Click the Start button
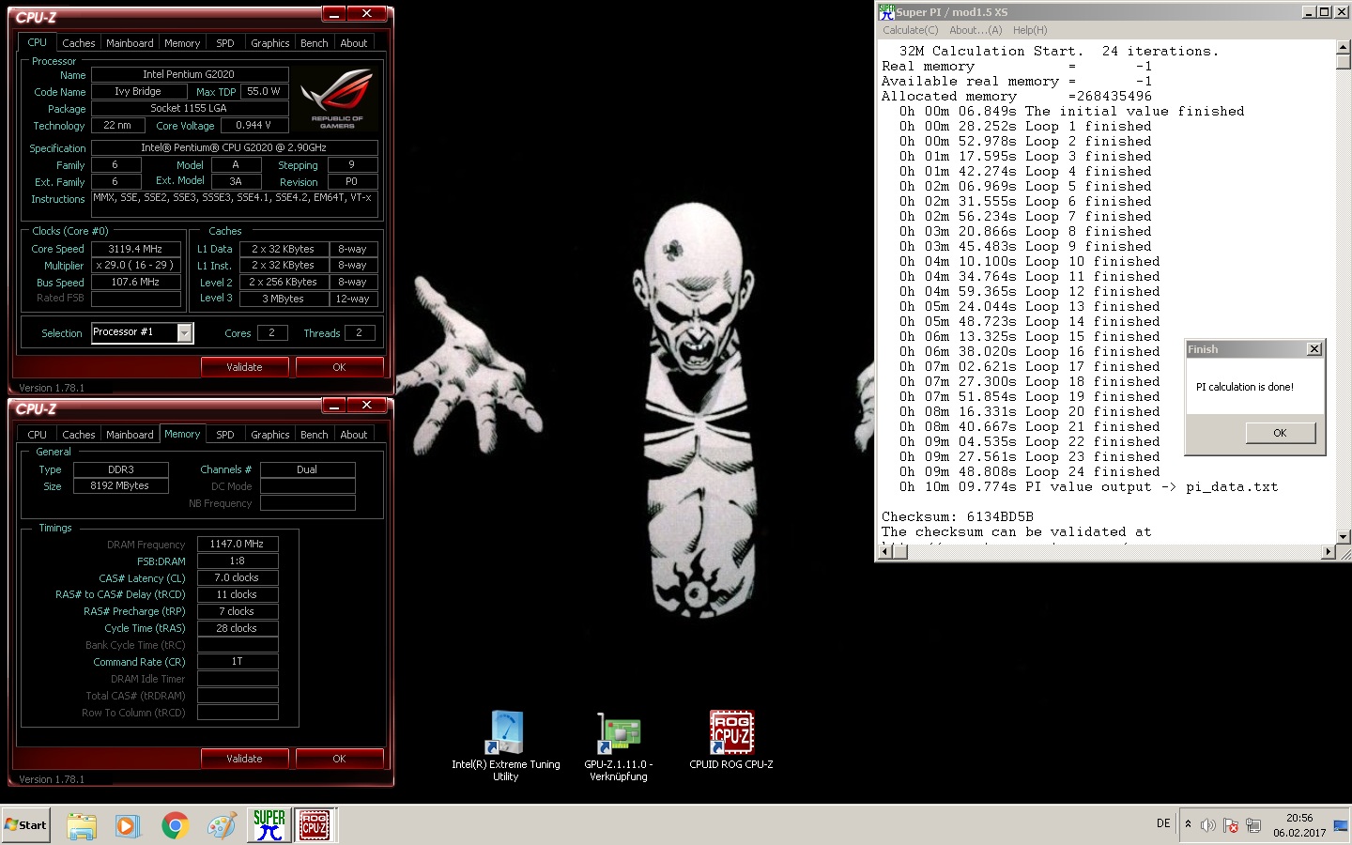Viewport: 1352px width, 845px height. (x=26, y=825)
